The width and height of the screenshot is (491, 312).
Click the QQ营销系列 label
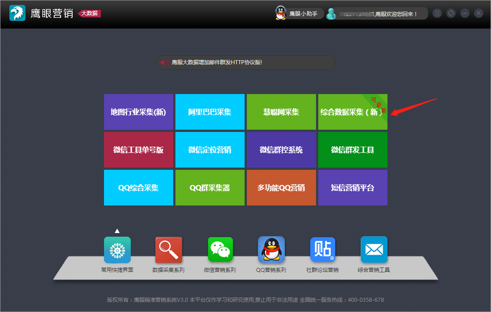271,270
